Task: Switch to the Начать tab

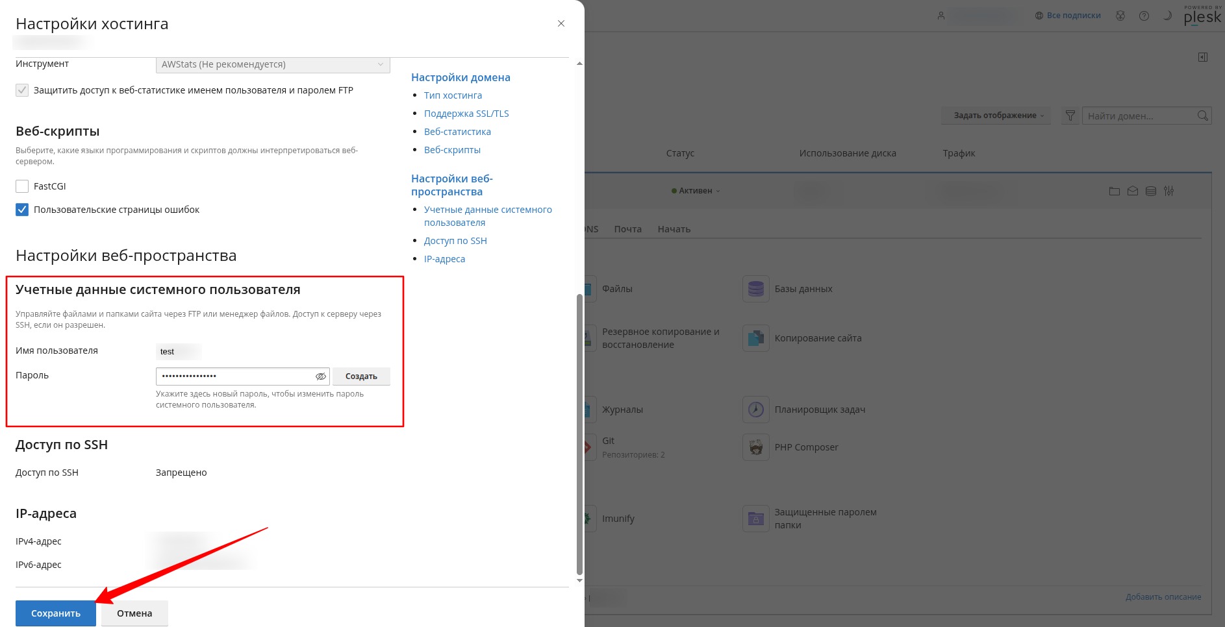Action: pos(674,229)
